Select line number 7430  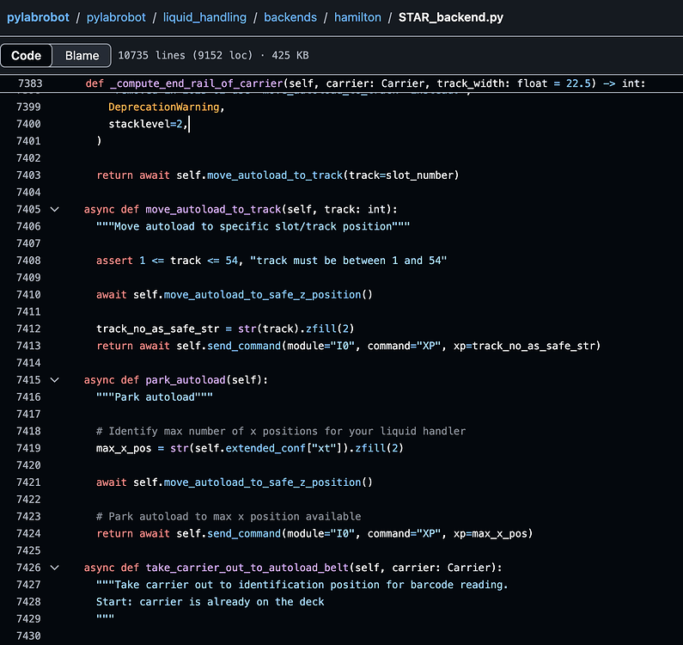coord(28,636)
